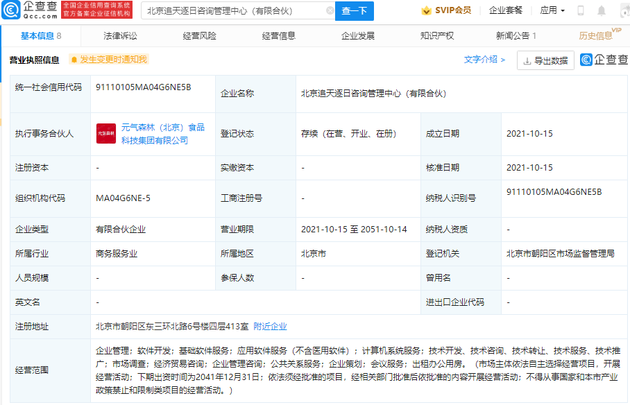Click the 元气森林 company logo thumbnail
The image size is (630, 405).
point(105,134)
